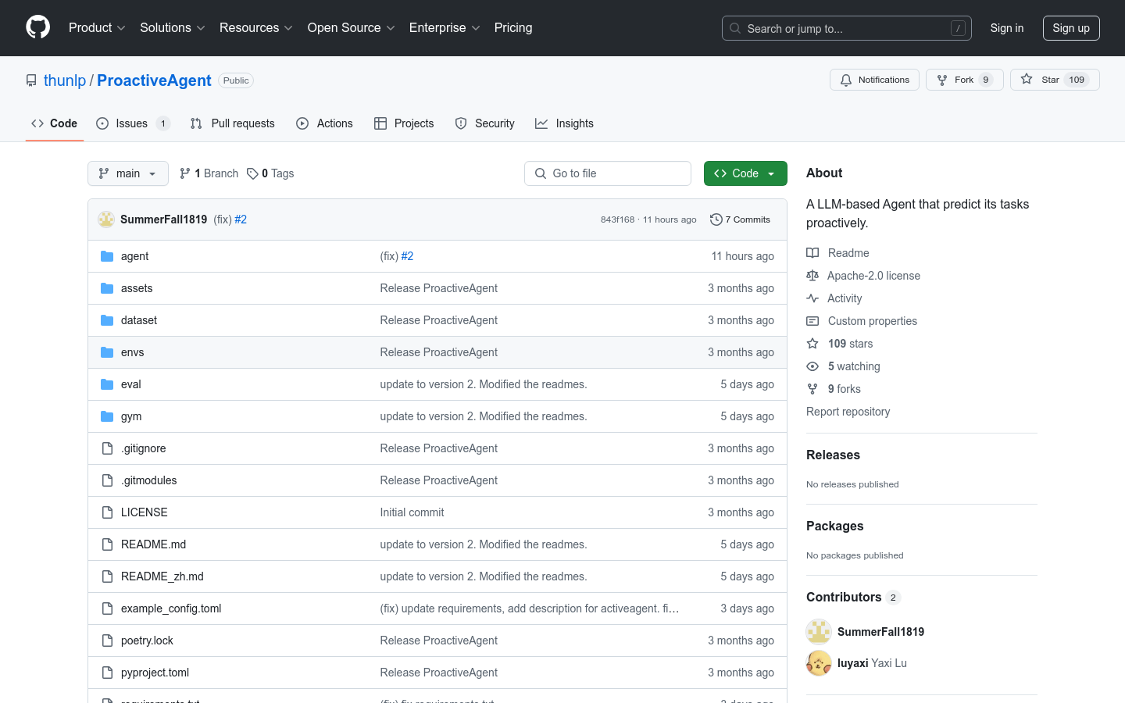The width and height of the screenshot is (1125, 703).
Task: Click the assets folder icon
Action: point(107,288)
